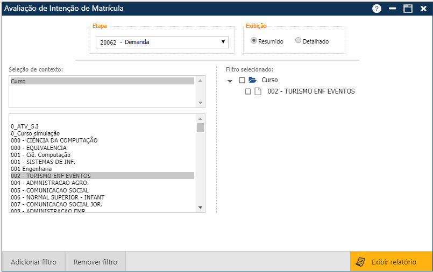Image resolution: width=433 pixels, height=272 pixels.
Task: Click the report icon on Exibir relatório
Action: tap(361, 262)
